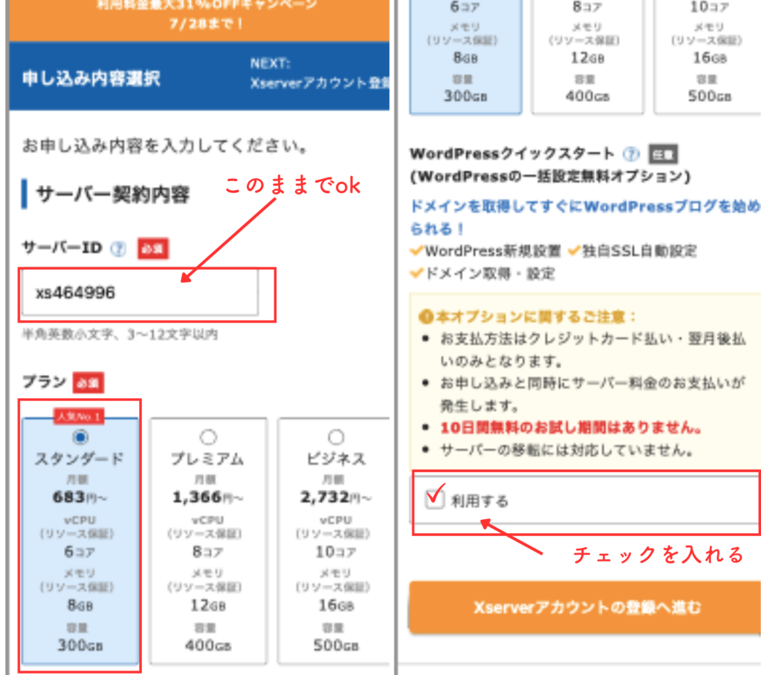The height and width of the screenshot is (675, 761).
Task: Click the 申し込み内容選択 step header
Action: [x=91, y=79]
